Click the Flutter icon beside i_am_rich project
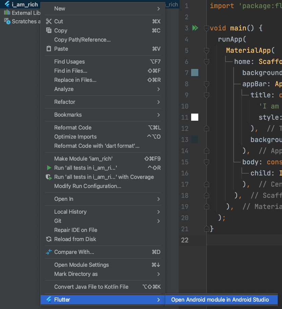This screenshot has height=309, width=282. click(x=7, y=4)
